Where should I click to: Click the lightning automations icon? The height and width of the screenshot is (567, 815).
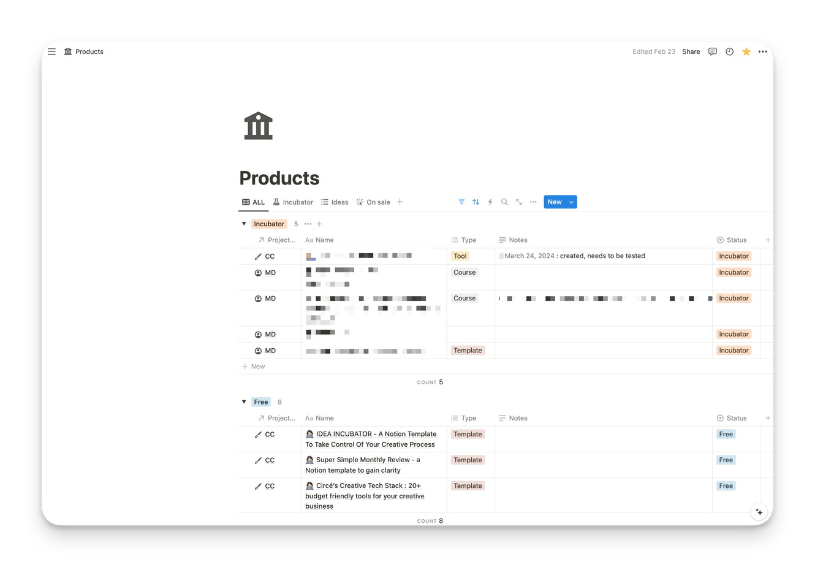[x=490, y=202]
